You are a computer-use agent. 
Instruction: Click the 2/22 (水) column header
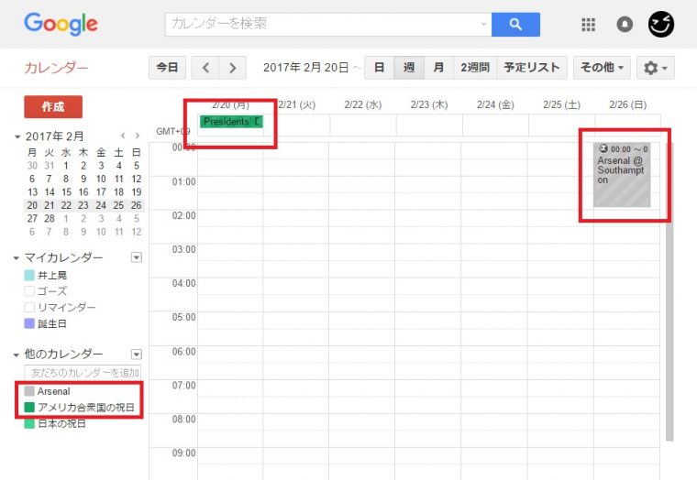point(363,104)
